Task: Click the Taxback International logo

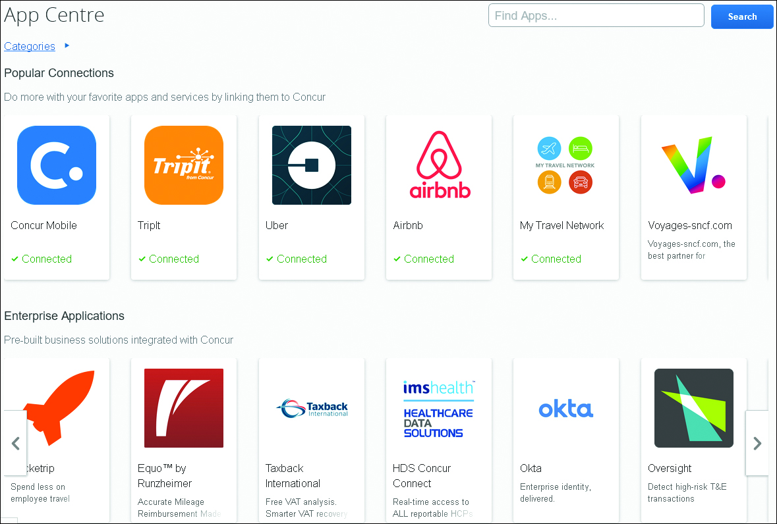Action: tap(312, 408)
